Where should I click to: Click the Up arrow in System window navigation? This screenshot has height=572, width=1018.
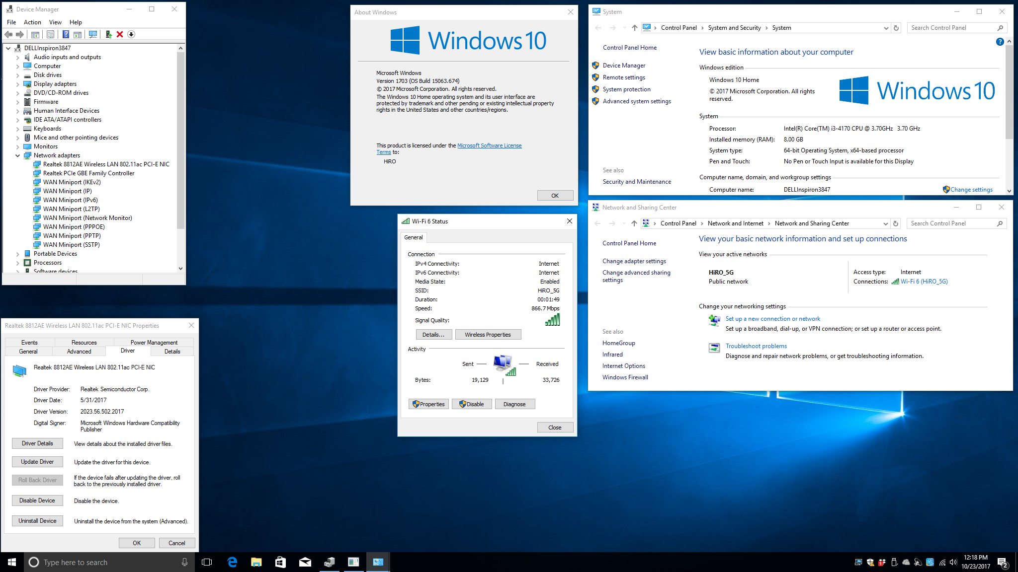635,28
